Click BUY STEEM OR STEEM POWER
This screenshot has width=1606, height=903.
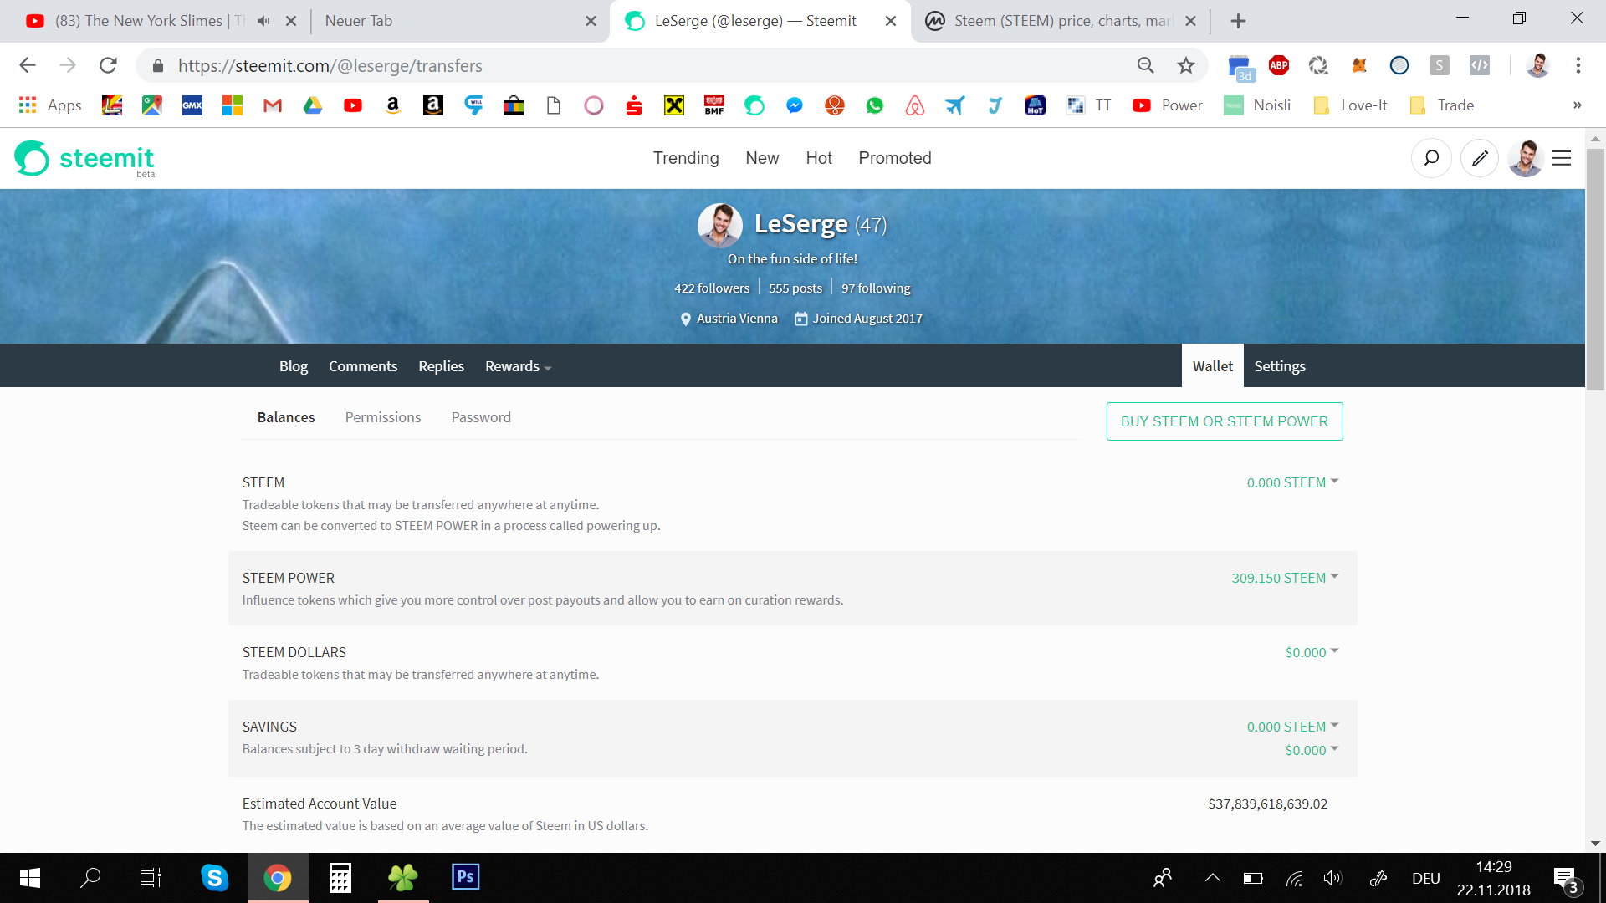click(1225, 421)
